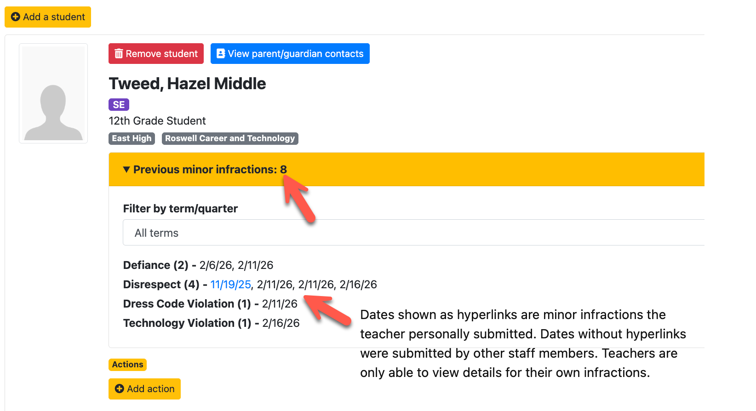This screenshot has height=411, width=756.
Task: Click the plus icon on Add action
Action: [120, 389]
